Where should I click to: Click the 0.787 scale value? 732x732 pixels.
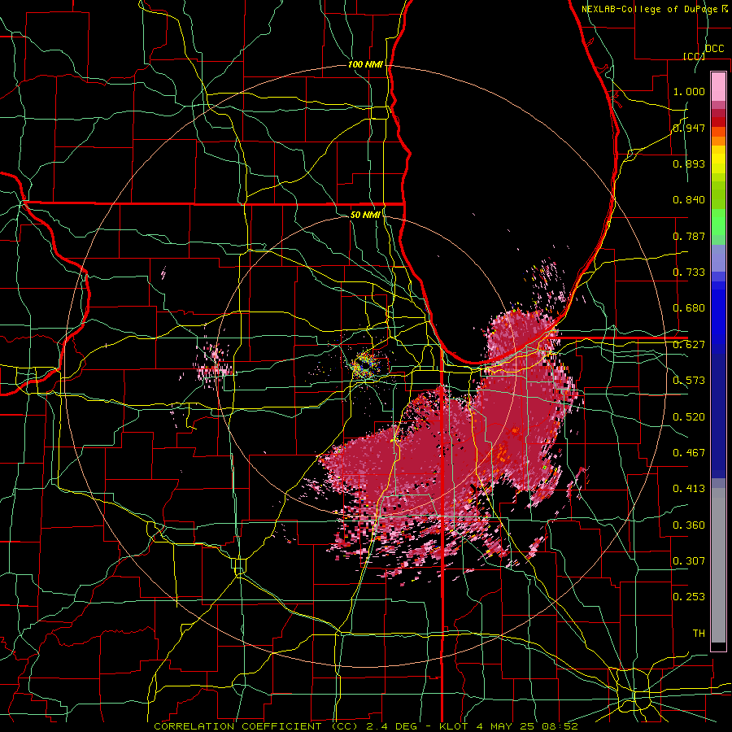[689, 236]
